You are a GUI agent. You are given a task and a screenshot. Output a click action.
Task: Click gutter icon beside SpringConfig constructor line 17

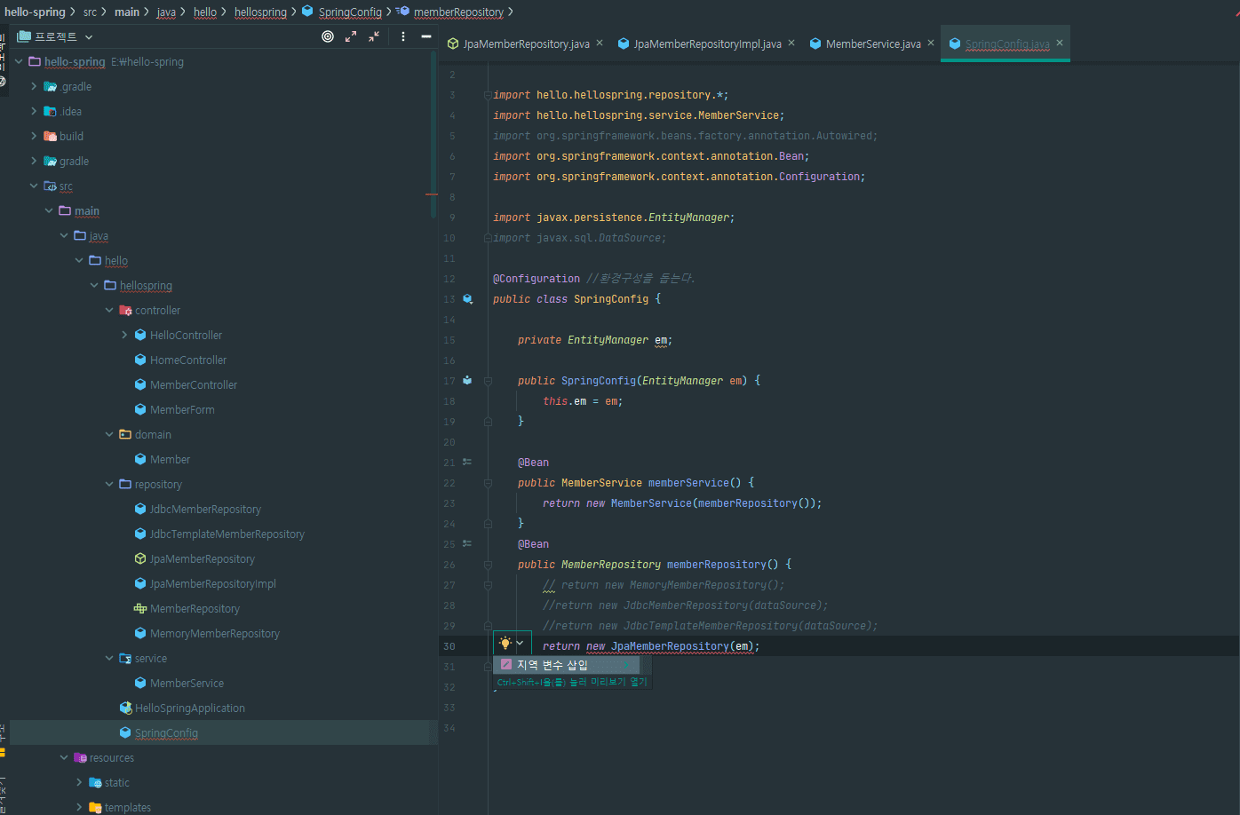point(467,380)
